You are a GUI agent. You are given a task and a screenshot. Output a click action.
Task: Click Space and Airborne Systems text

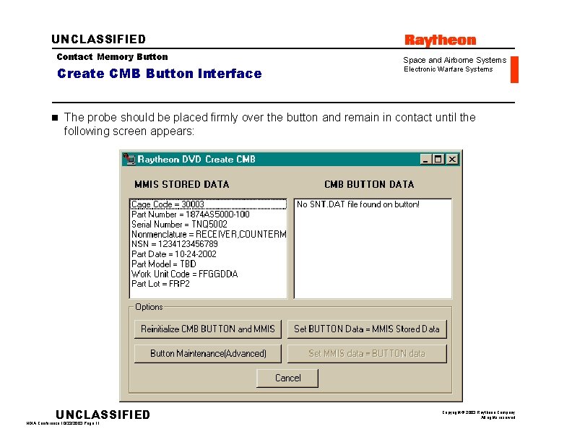tap(454, 60)
